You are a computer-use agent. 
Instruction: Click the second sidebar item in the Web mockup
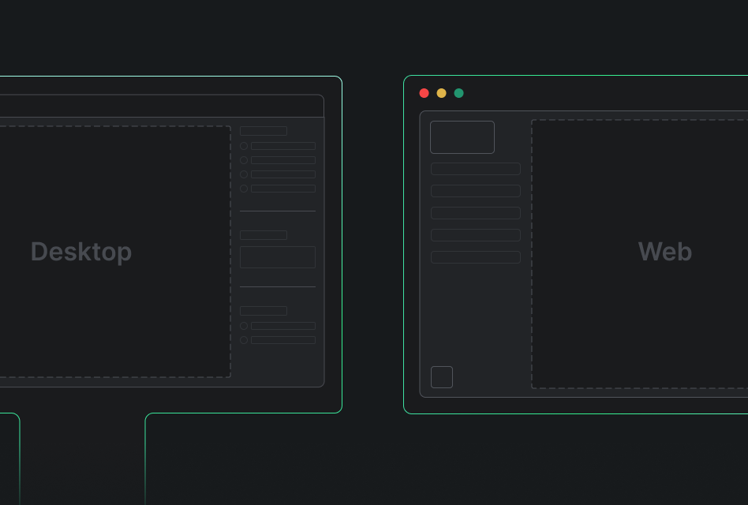point(475,190)
